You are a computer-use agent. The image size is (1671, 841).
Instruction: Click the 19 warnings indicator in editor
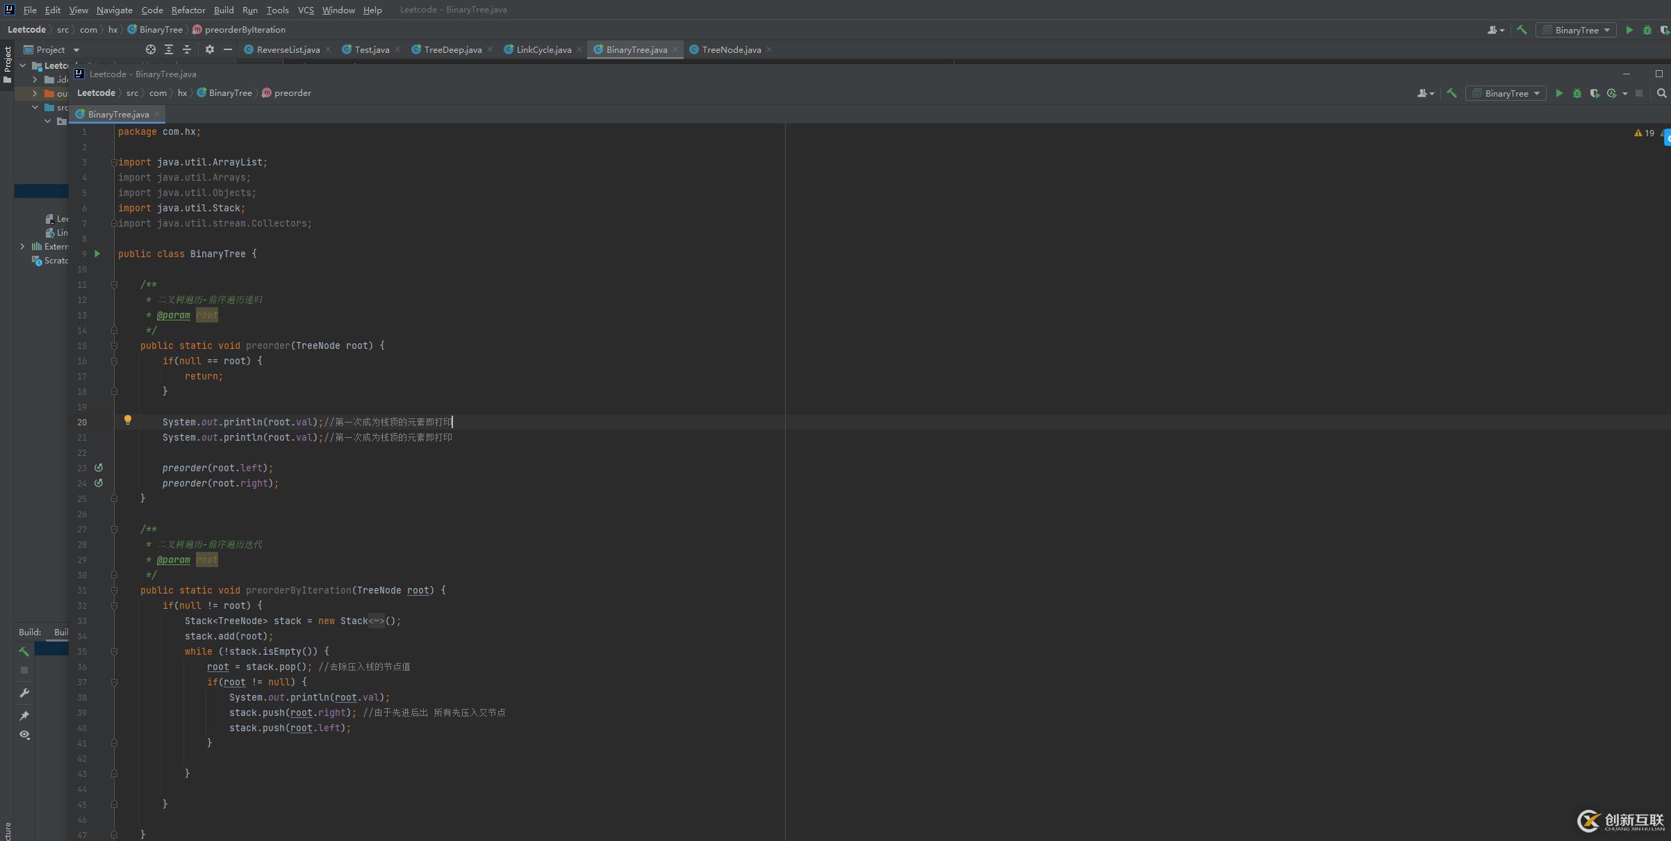pyautogui.click(x=1645, y=133)
